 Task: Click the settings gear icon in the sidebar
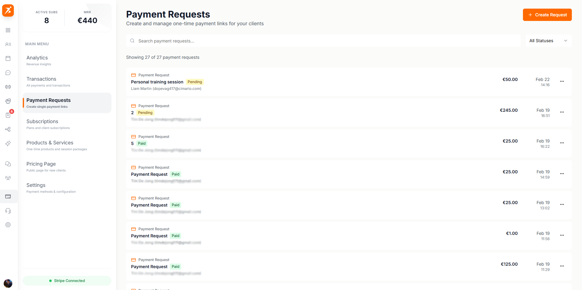[8, 225]
